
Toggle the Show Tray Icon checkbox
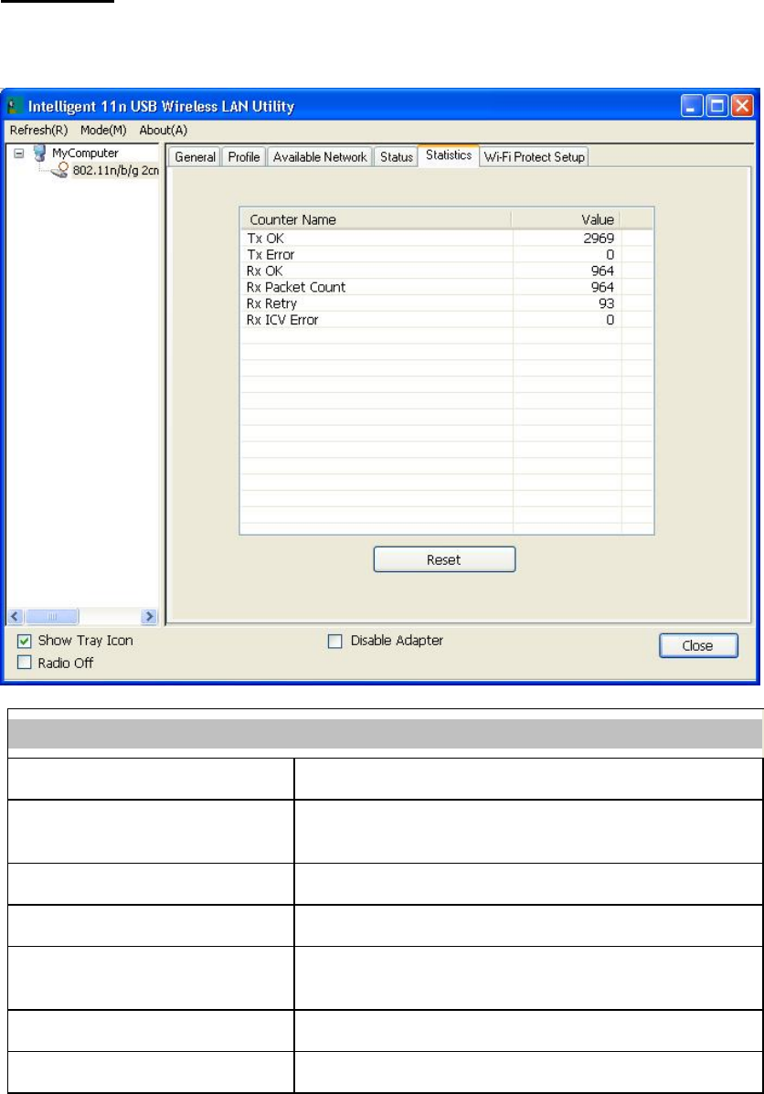coord(25,641)
